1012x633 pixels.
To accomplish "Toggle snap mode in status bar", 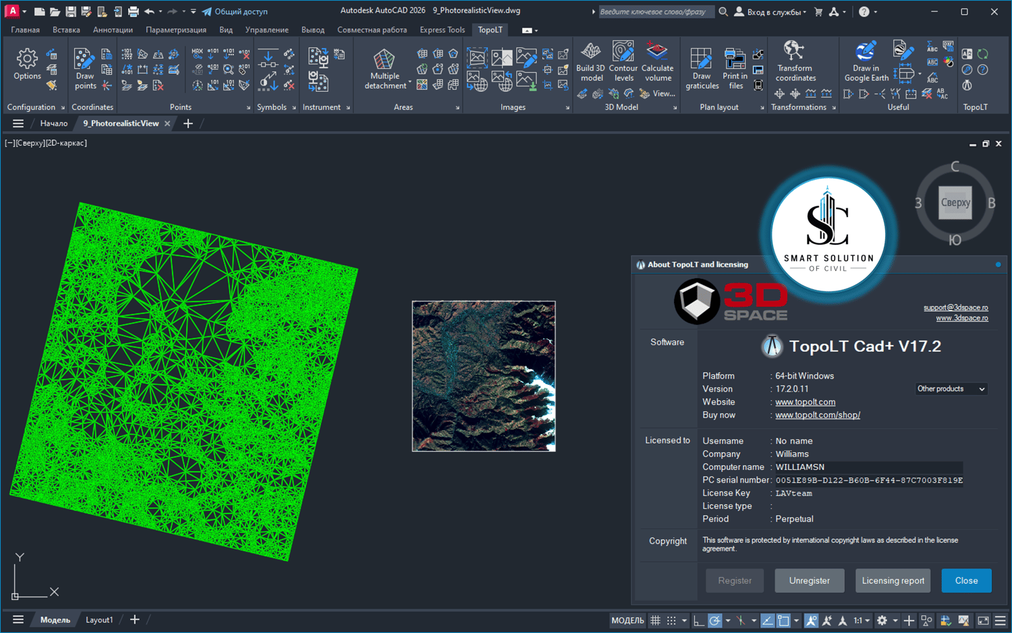I will pos(671,620).
